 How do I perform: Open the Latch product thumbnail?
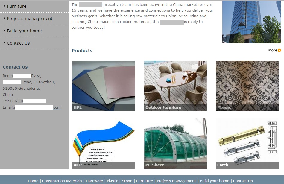click(247, 144)
